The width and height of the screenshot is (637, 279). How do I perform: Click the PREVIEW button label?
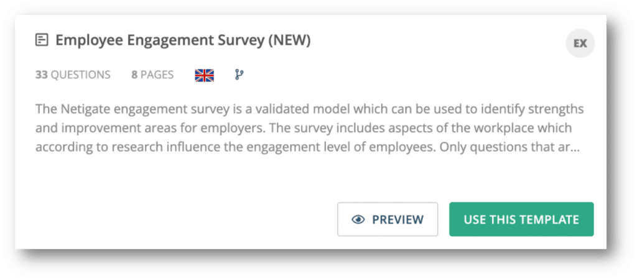click(x=398, y=219)
